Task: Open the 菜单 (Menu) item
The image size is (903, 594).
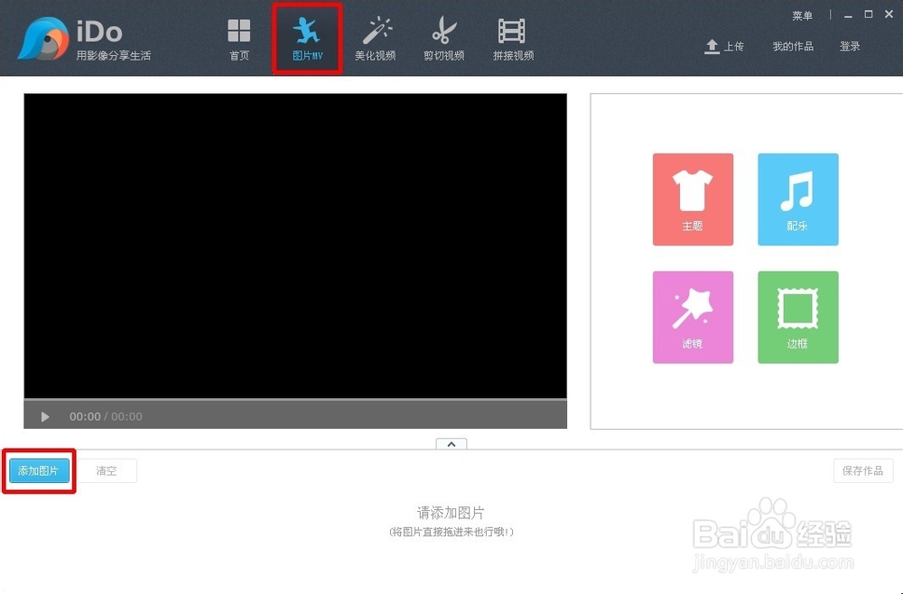Action: pos(803,14)
